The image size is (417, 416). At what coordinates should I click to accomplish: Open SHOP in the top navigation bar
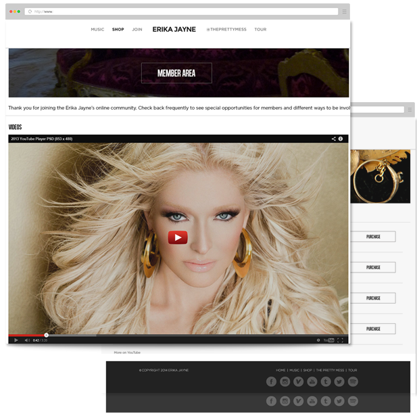point(118,29)
